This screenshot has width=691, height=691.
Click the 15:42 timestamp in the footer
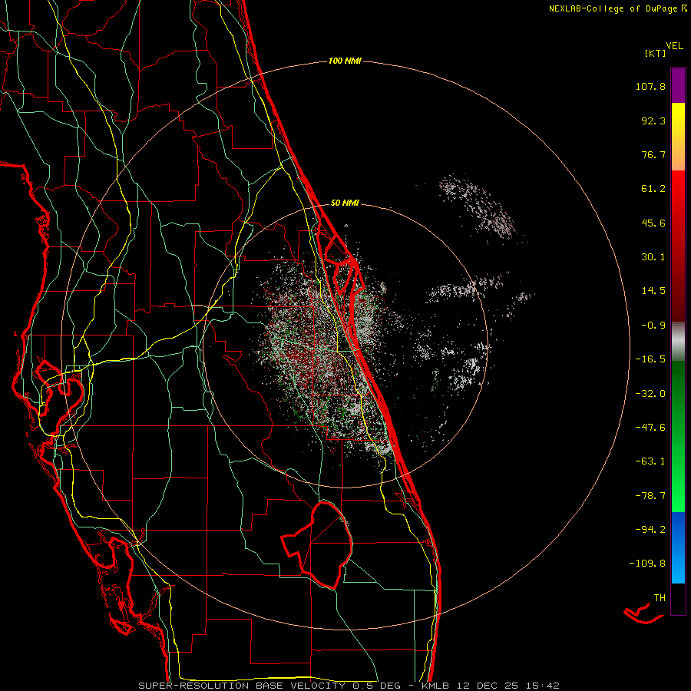[543, 686]
